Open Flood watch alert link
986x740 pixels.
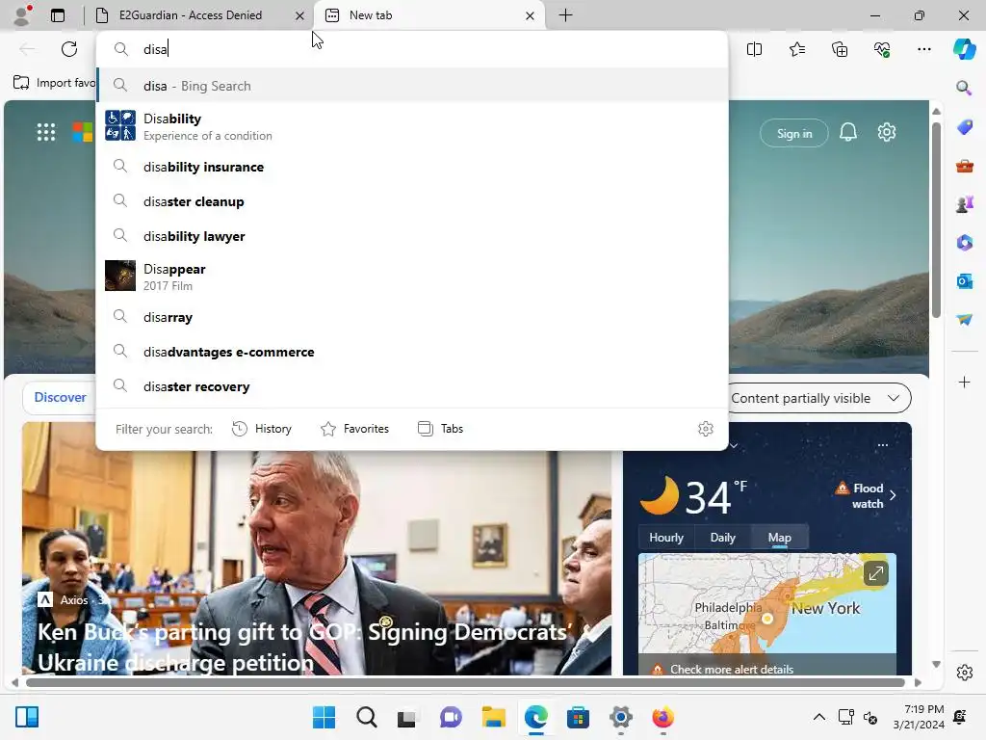866,496
